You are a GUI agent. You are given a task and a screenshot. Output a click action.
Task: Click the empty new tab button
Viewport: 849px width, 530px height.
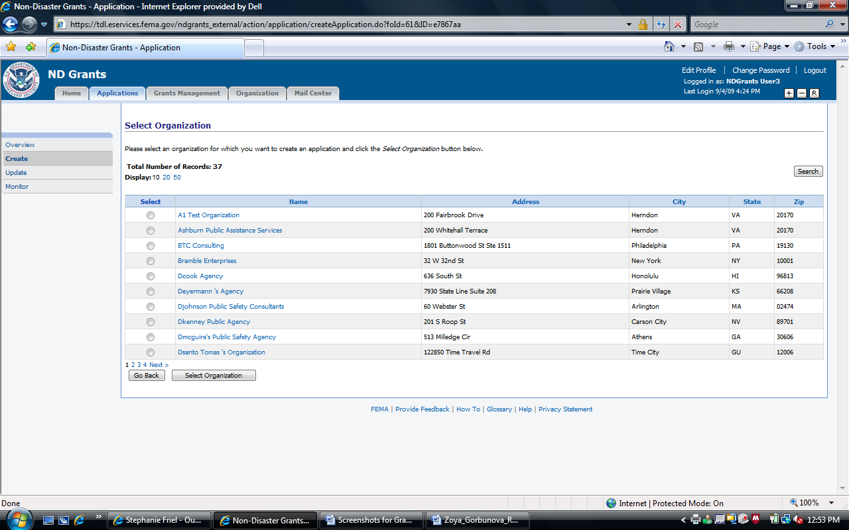tap(254, 48)
